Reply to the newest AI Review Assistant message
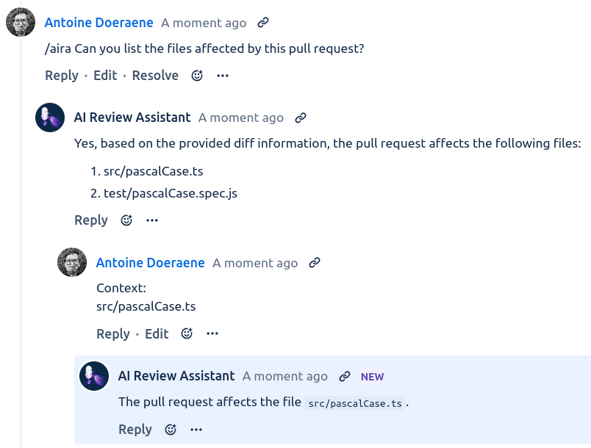Screen dimensions: 591x448 (x=135, y=430)
